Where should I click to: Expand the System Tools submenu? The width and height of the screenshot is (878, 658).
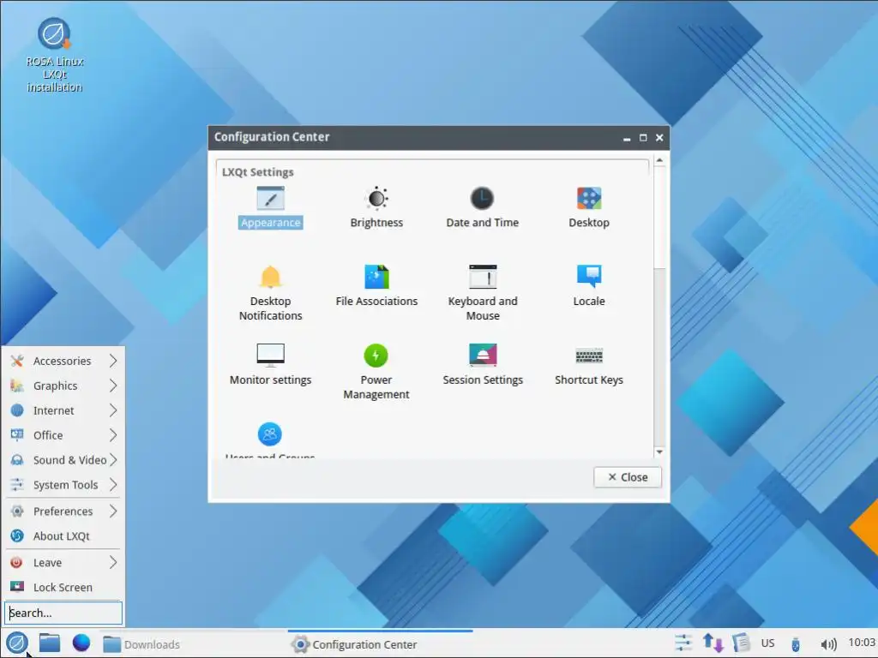pos(63,485)
